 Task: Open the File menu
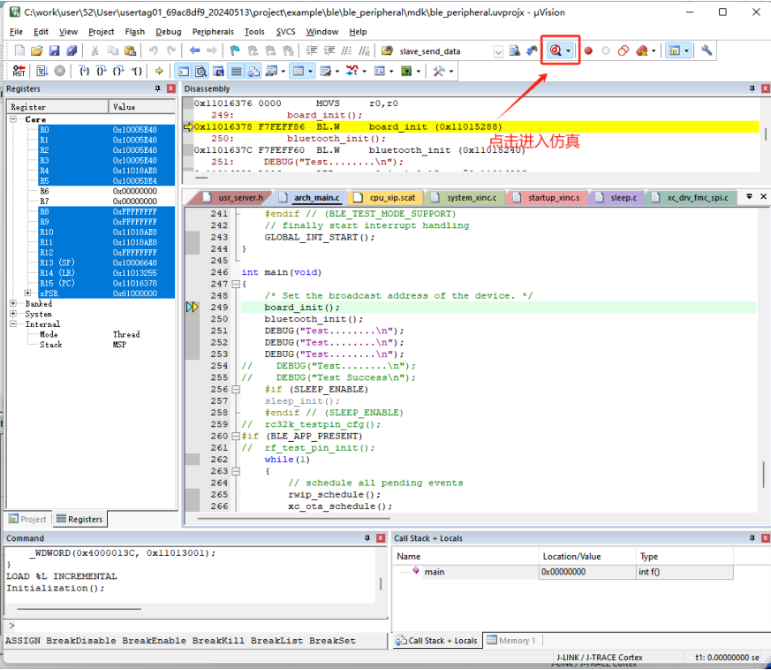(x=16, y=32)
